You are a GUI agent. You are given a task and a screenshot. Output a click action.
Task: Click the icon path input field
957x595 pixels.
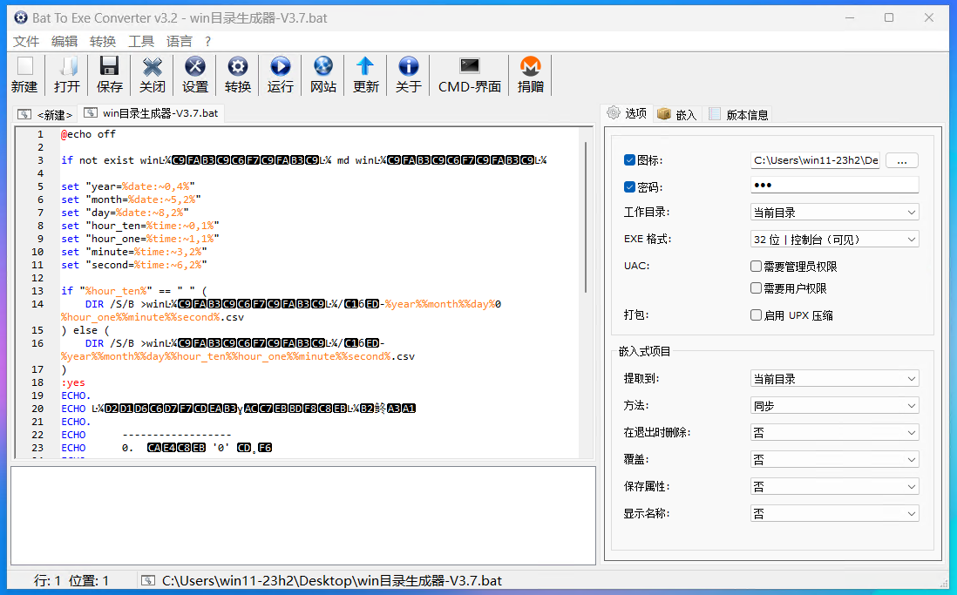pos(816,160)
